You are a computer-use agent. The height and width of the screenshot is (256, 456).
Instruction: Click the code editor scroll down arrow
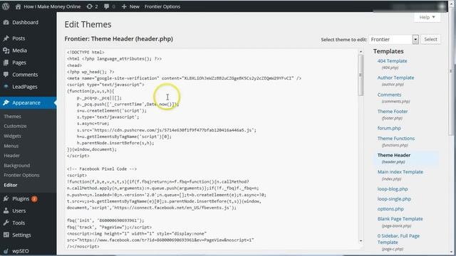[x=361, y=240]
